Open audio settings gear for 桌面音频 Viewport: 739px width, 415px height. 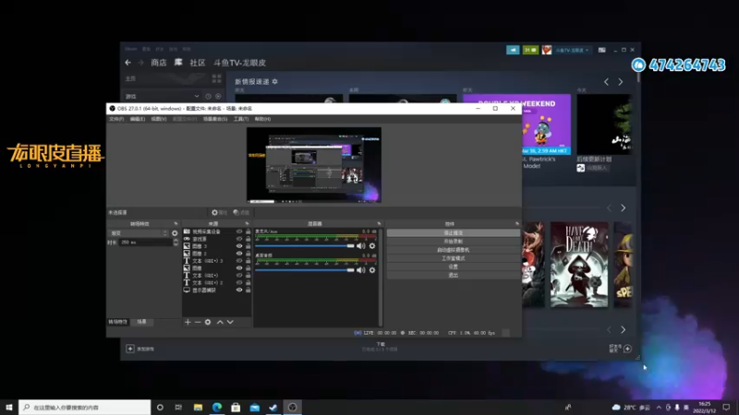pyautogui.click(x=372, y=270)
